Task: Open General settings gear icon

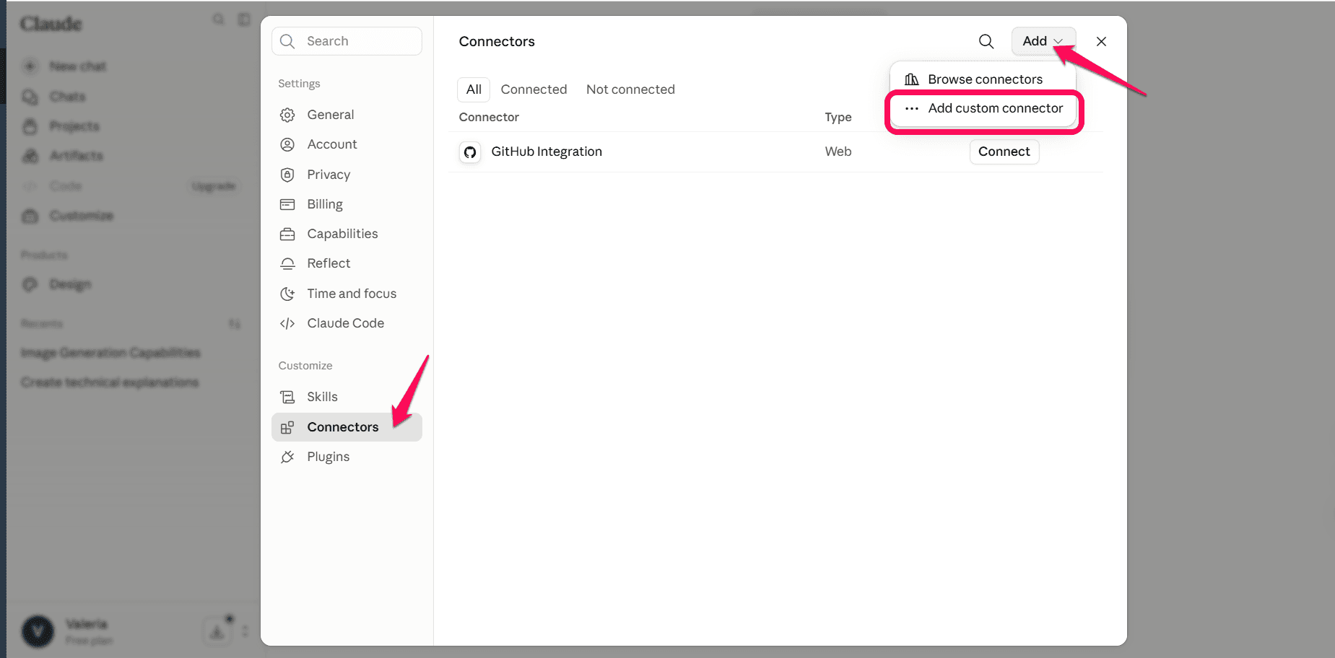Action: [x=287, y=115]
